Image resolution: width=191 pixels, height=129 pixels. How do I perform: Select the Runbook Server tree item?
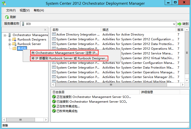click(29, 44)
